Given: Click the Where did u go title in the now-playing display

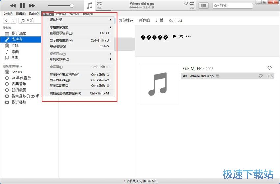Looking at the screenshot, I should coord(142,3).
